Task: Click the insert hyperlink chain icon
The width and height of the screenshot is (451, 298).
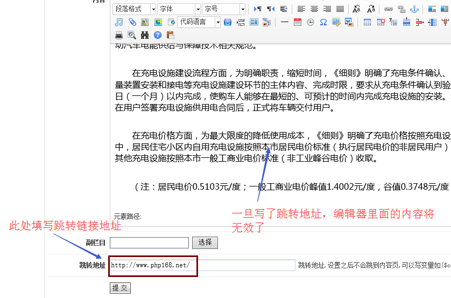Action: (388, 9)
